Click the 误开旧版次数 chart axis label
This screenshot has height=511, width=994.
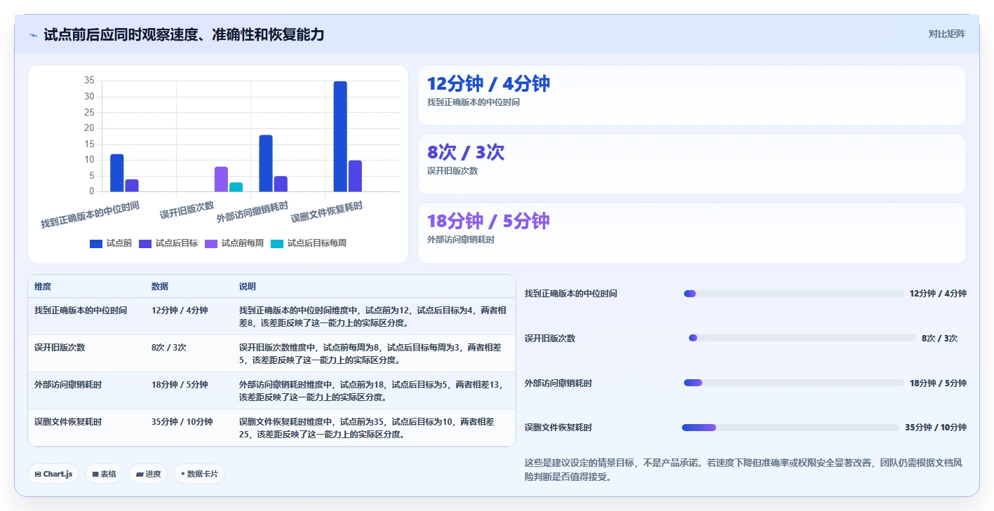(x=187, y=210)
